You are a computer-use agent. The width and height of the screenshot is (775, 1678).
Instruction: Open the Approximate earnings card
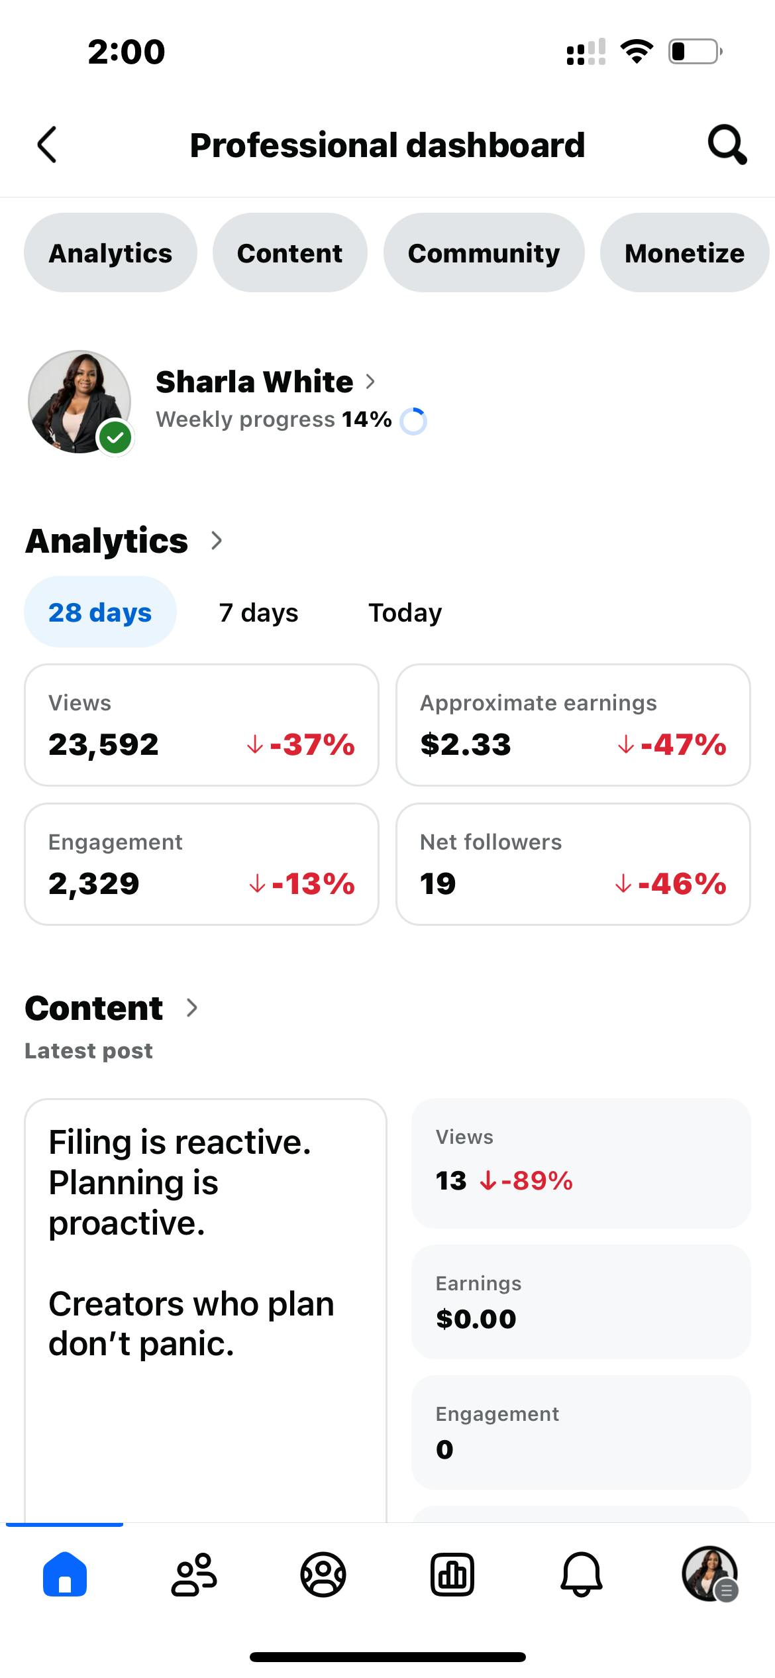pos(573,725)
